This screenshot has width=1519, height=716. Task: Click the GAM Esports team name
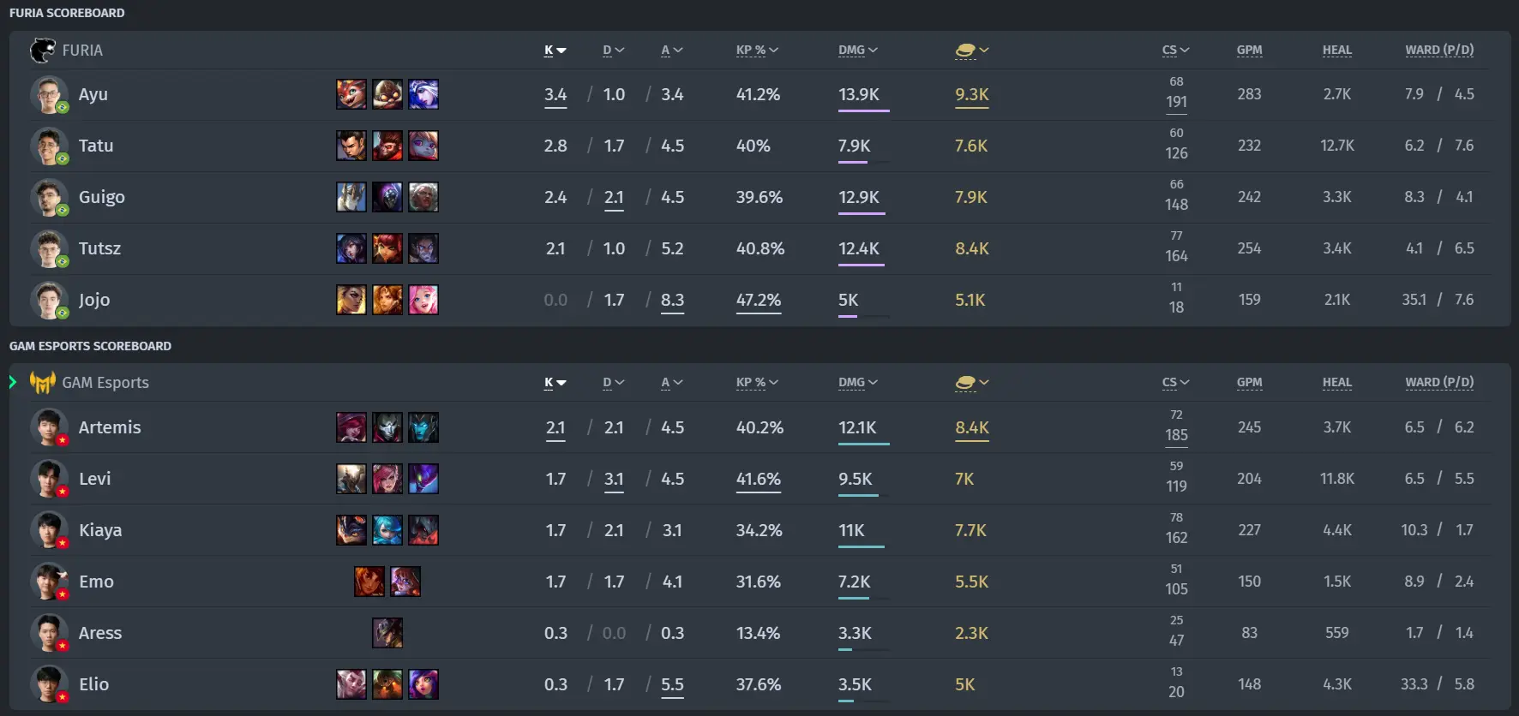tap(105, 383)
